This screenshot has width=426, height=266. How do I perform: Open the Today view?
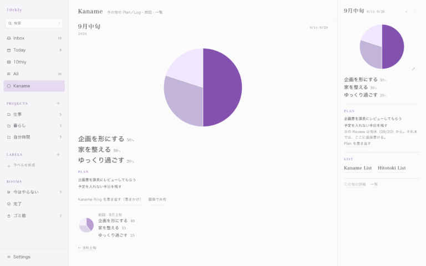coord(34,50)
